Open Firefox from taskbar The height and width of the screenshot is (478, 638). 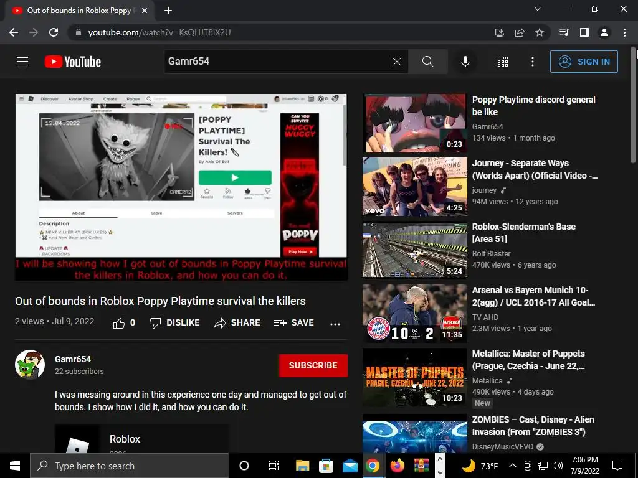point(397,466)
